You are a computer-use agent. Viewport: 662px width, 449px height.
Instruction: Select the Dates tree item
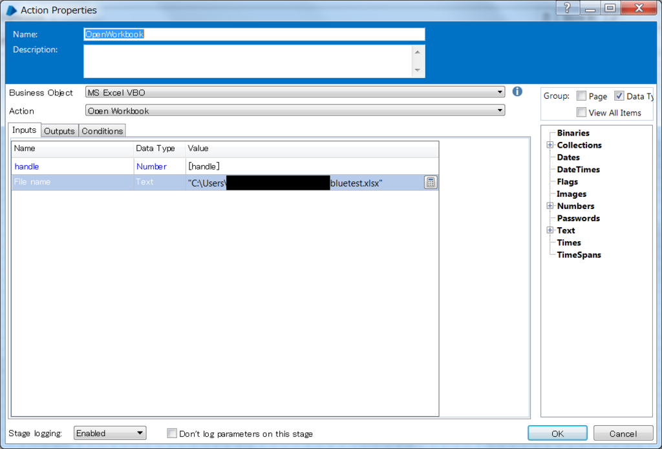568,157
